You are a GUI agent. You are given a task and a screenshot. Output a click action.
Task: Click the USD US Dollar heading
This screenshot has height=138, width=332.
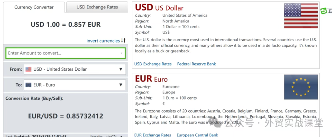coord(159,7)
